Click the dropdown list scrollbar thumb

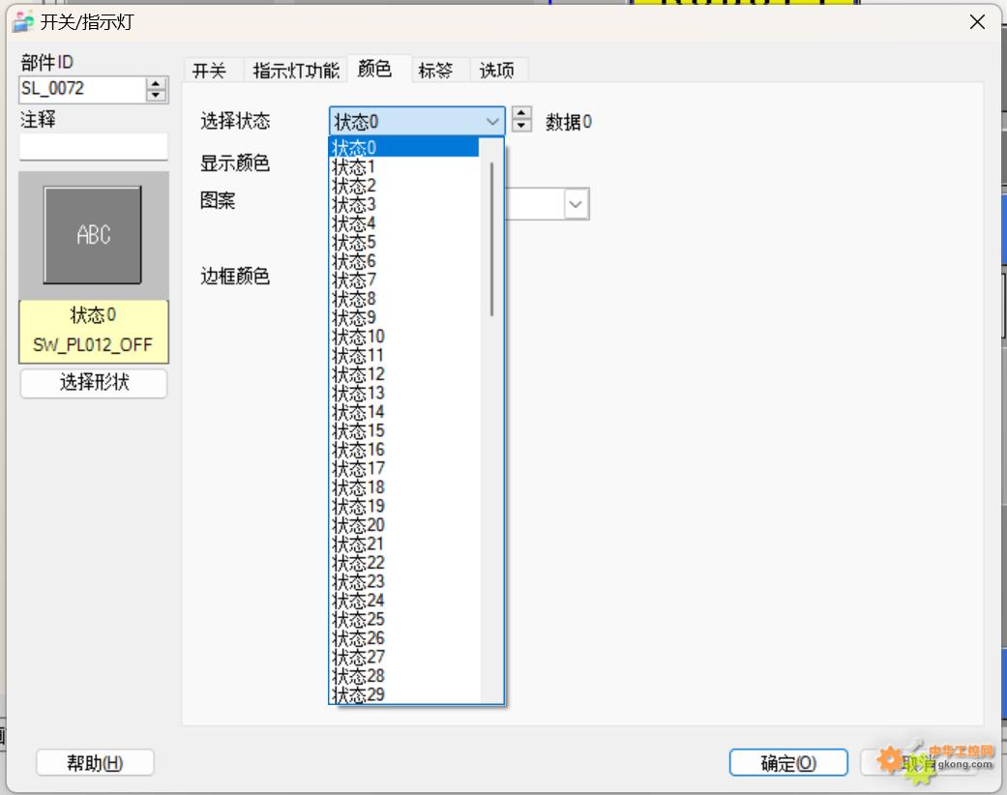(492, 239)
